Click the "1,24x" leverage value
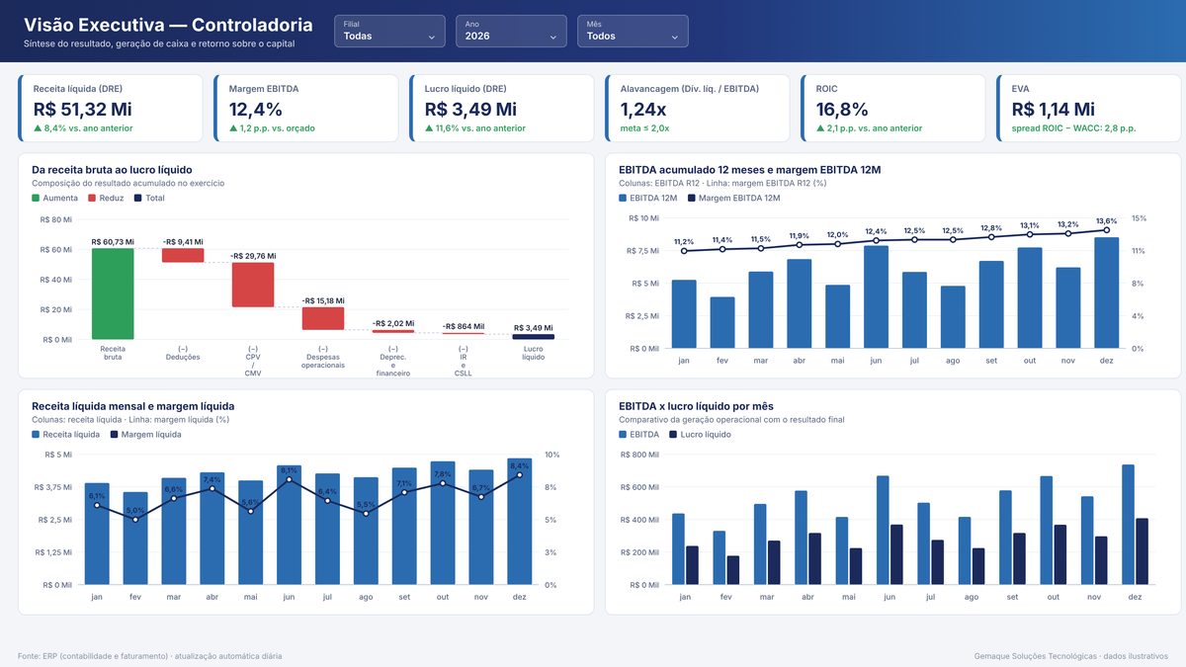 [643, 110]
